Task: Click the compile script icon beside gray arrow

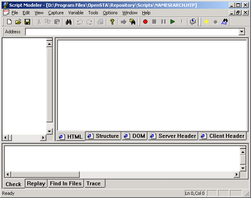Action: [132, 22]
